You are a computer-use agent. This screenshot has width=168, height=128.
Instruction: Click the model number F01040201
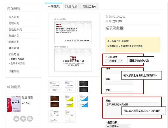(x=119, y=17)
